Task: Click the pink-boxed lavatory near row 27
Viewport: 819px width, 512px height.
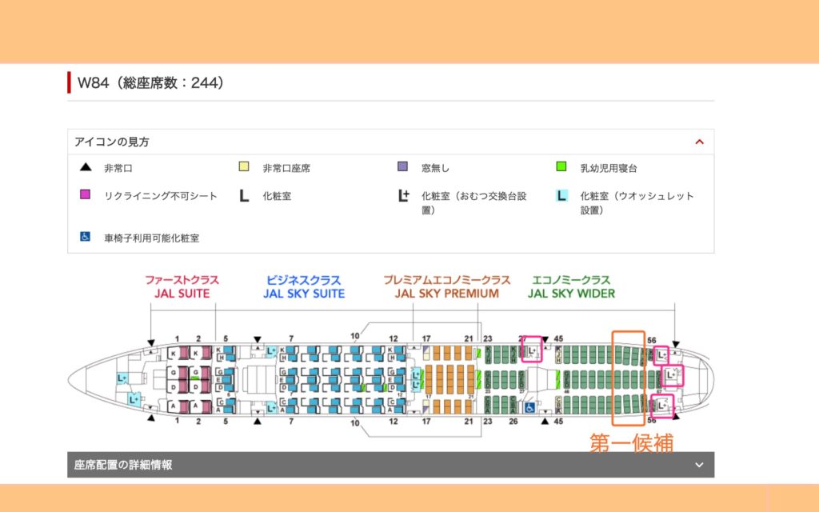Action: [531, 349]
